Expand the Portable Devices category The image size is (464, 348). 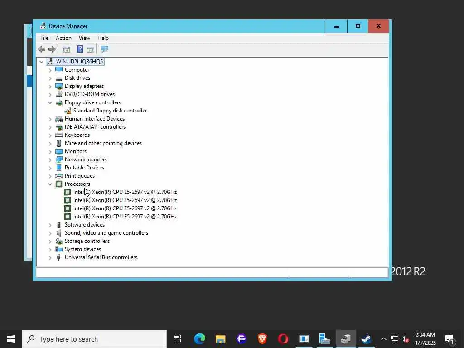50,168
